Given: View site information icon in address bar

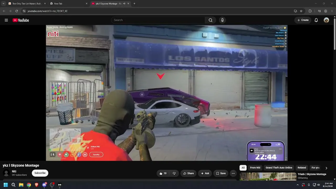Looking at the screenshot, I should coord(24,11).
